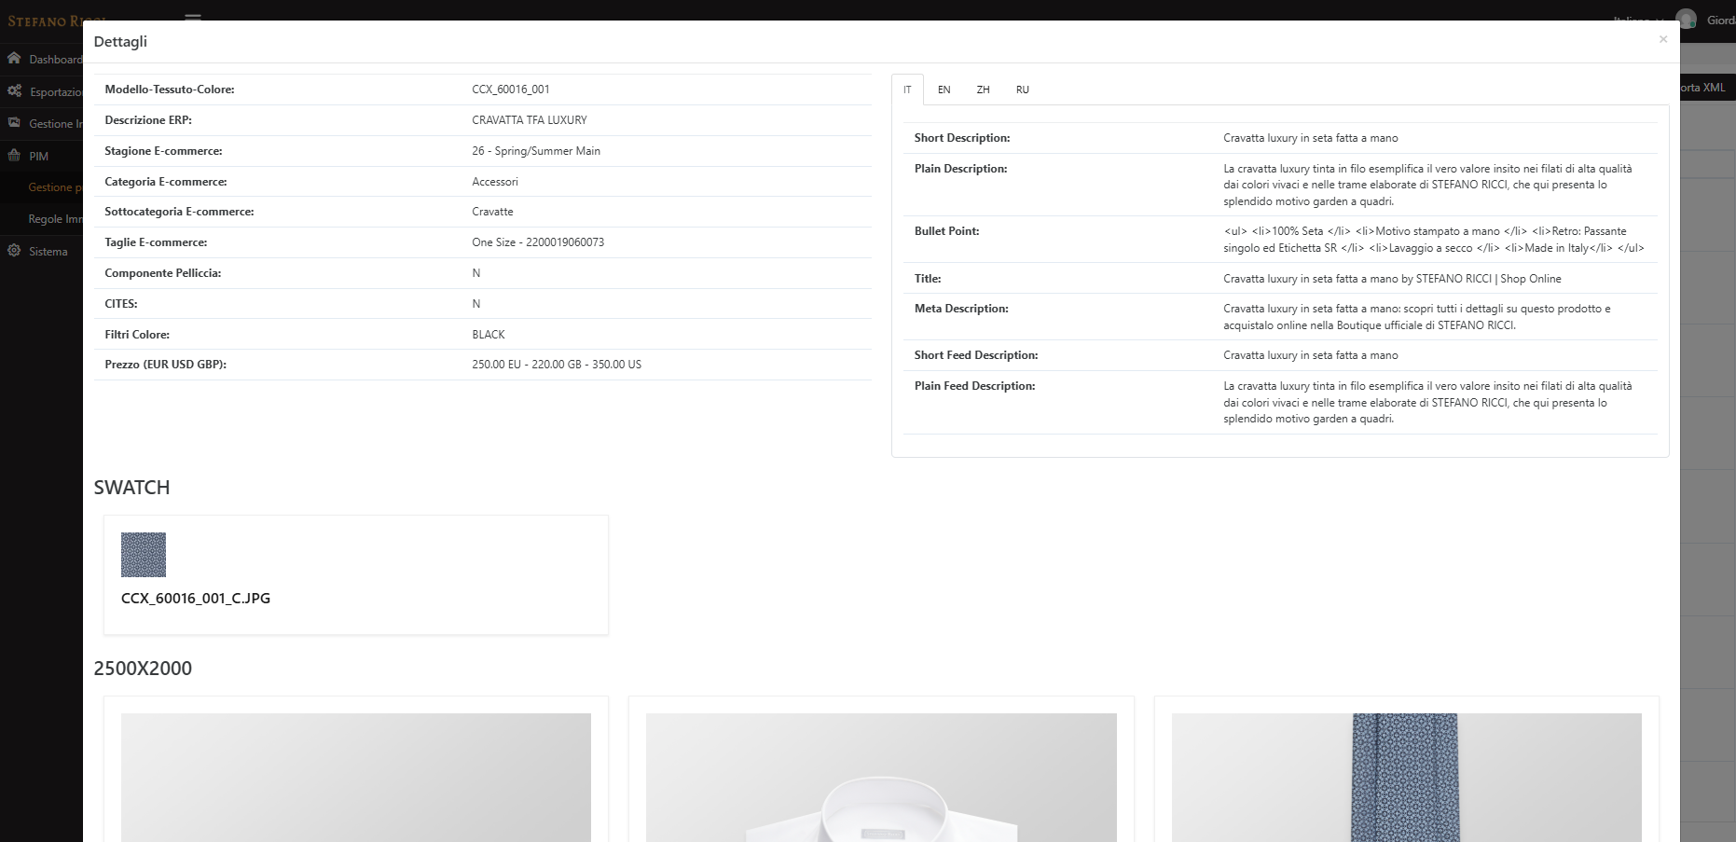The height and width of the screenshot is (842, 1736).
Task: Select the Plain Feed Description row paragraph
Action: [x=1427, y=403]
